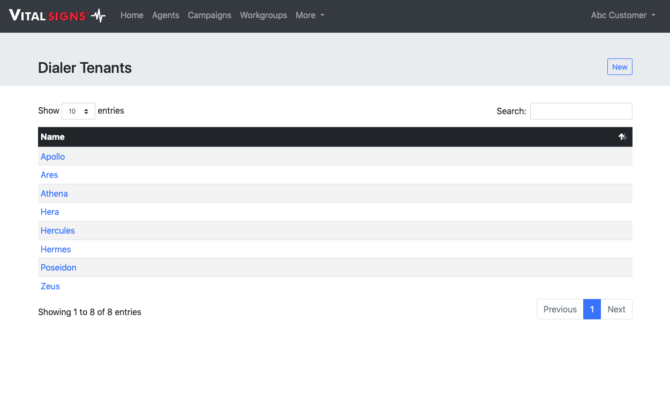Focus the Search input field
Image resolution: width=670 pixels, height=411 pixels.
coord(581,111)
